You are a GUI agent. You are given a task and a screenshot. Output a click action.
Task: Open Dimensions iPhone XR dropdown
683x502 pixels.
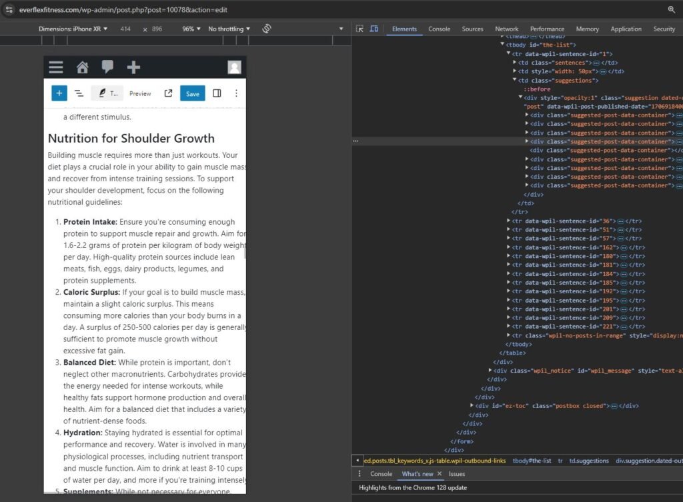pyautogui.click(x=73, y=29)
